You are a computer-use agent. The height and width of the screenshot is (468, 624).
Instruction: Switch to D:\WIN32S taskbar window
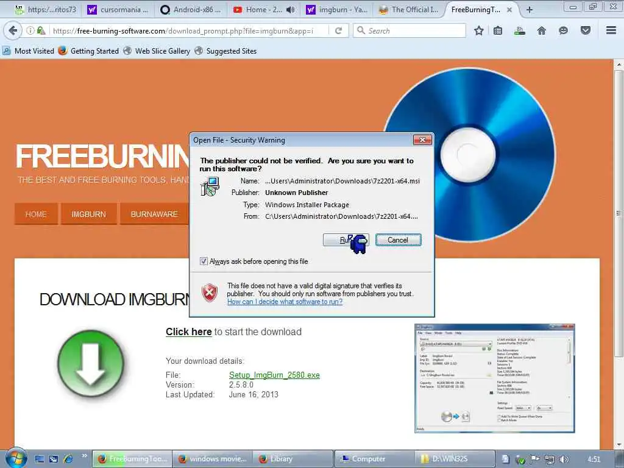pos(455,459)
